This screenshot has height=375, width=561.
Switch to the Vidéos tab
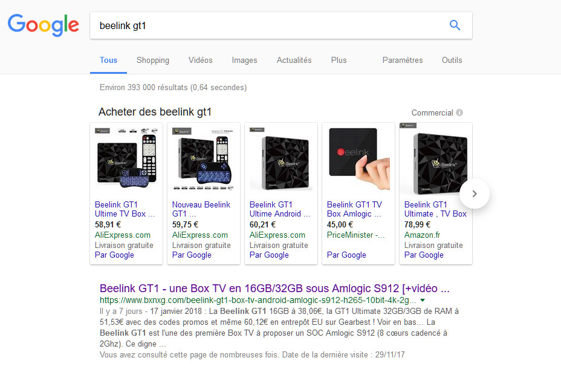200,60
